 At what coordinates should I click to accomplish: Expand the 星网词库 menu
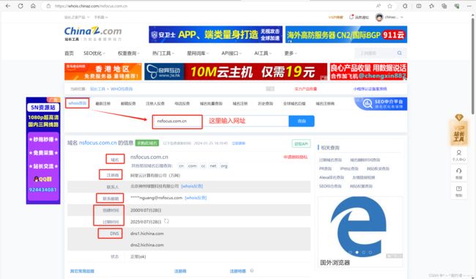(x=198, y=53)
